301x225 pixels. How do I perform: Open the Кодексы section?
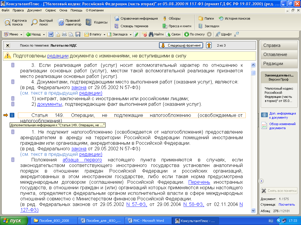tap(96, 22)
